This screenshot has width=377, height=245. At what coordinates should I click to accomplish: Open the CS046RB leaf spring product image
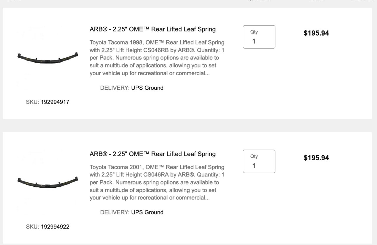click(x=48, y=58)
